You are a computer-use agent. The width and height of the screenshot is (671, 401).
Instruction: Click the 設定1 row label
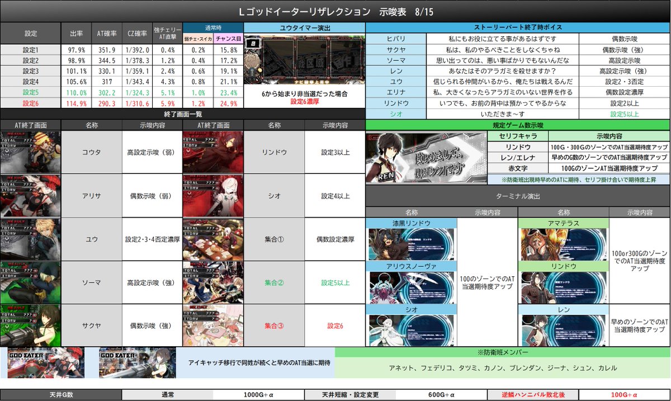[31, 50]
